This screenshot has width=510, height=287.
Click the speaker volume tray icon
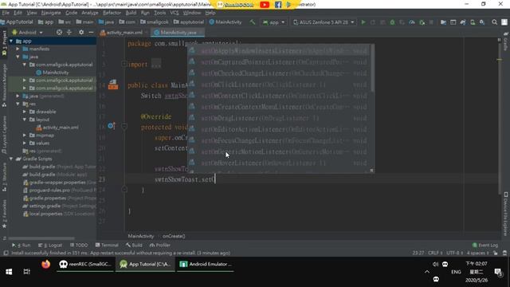click(x=435, y=264)
